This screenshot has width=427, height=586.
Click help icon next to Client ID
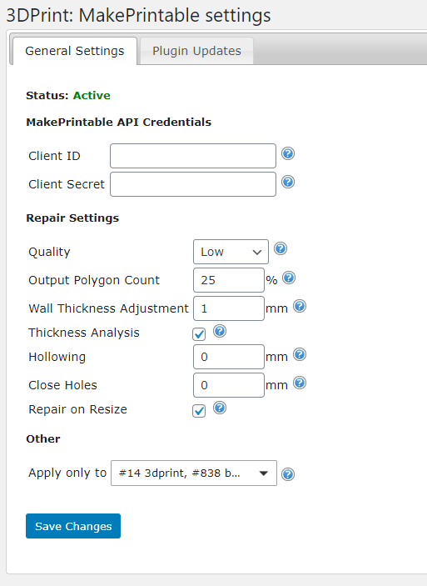click(288, 153)
